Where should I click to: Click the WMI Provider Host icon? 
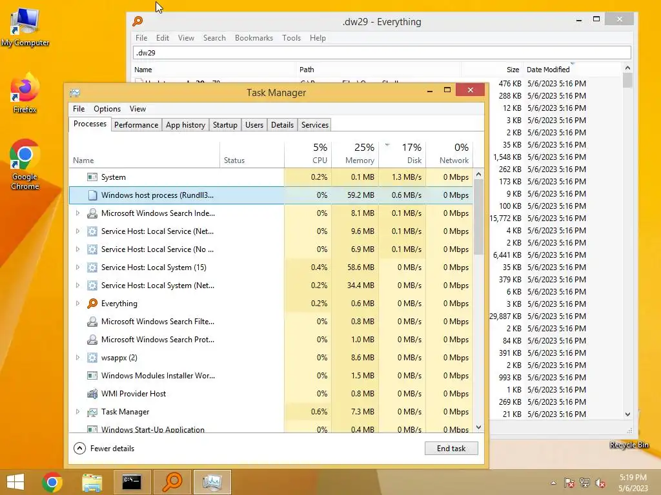(x=92, y=394)
